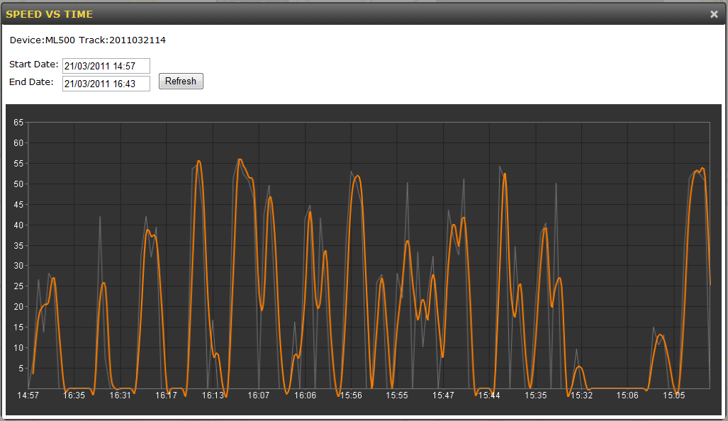Click the 15:32 time axis label
This screenshot has height=421, width=728.
point(582,395)
